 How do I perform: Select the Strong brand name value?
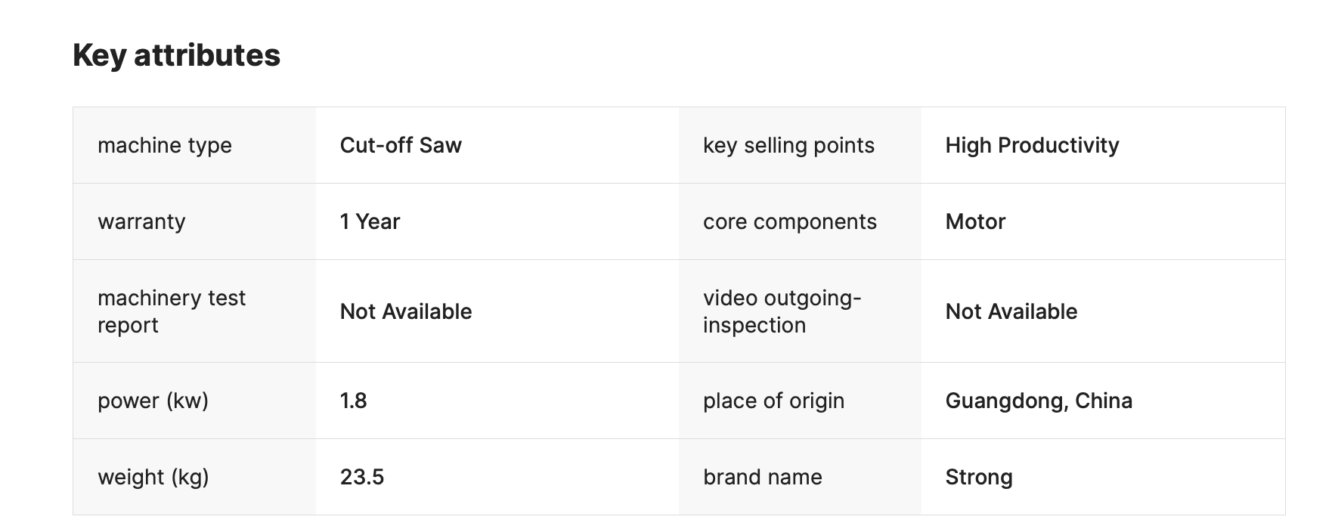click(x=979, y=477)
